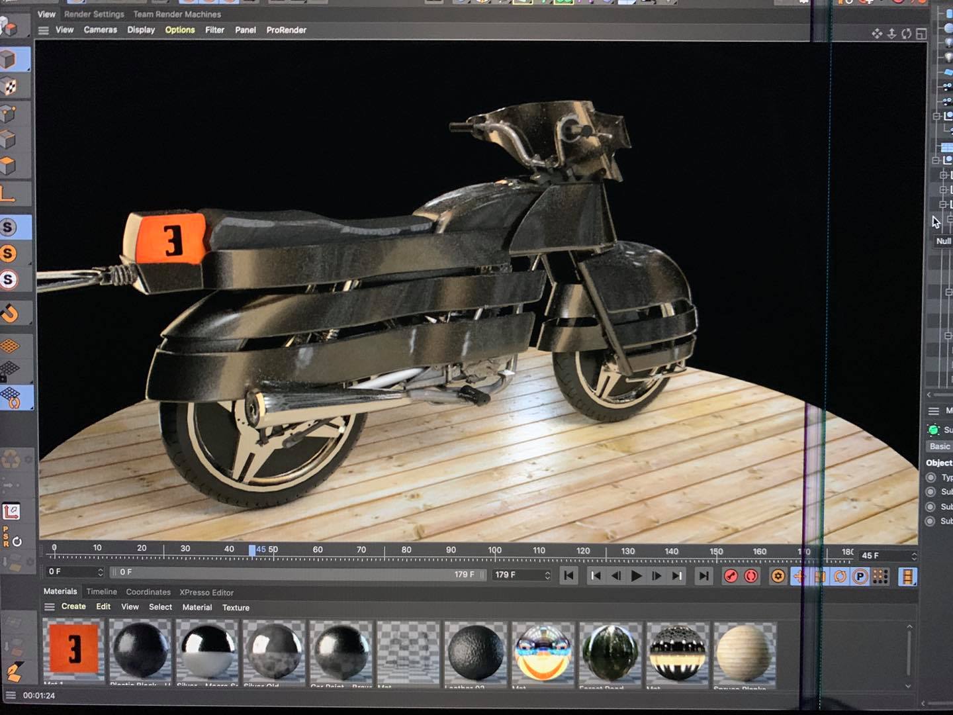Toggle Autokeying red button

point(751,576)
